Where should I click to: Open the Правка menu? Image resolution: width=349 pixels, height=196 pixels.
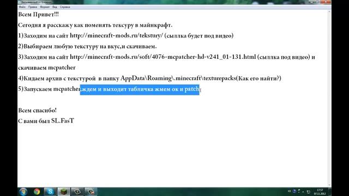33,7
